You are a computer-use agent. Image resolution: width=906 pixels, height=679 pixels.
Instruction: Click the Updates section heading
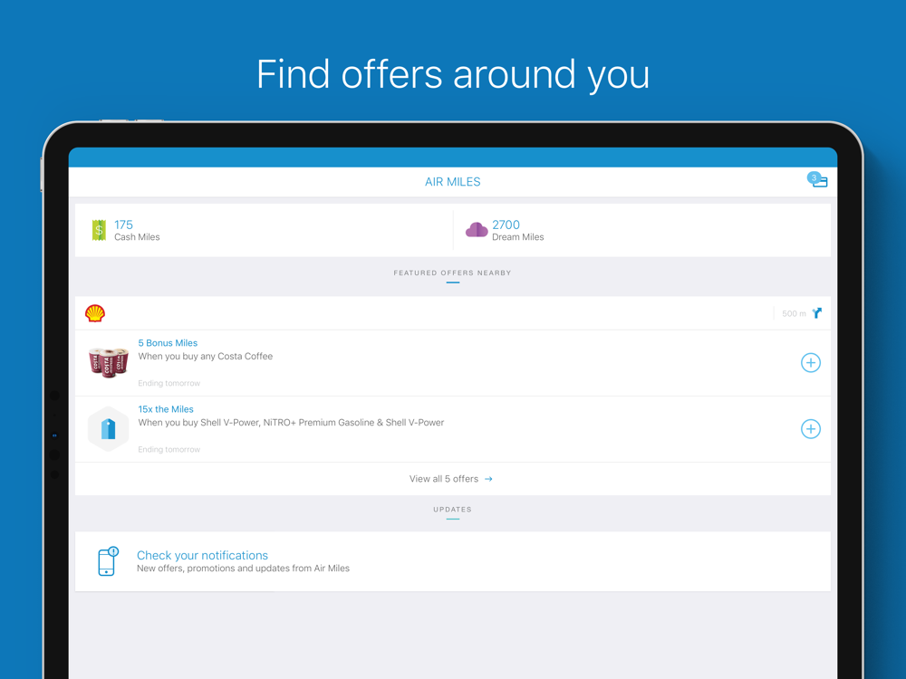452,509
